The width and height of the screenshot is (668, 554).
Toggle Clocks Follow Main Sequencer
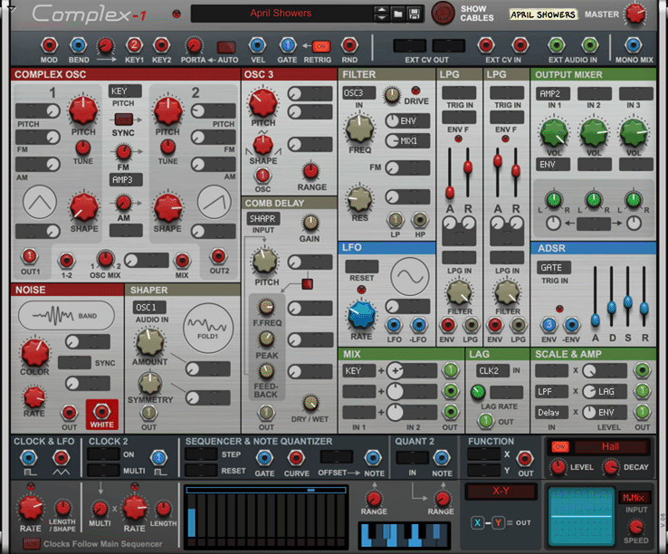[x=32, y=543]
